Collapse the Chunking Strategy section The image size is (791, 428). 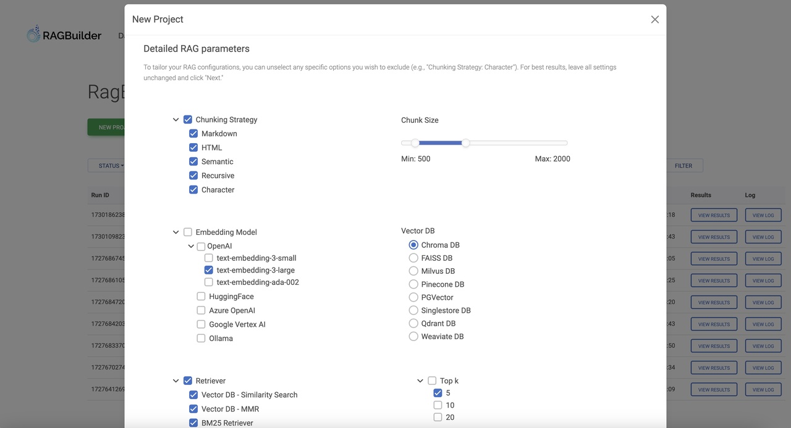click(x=176, y=120)
